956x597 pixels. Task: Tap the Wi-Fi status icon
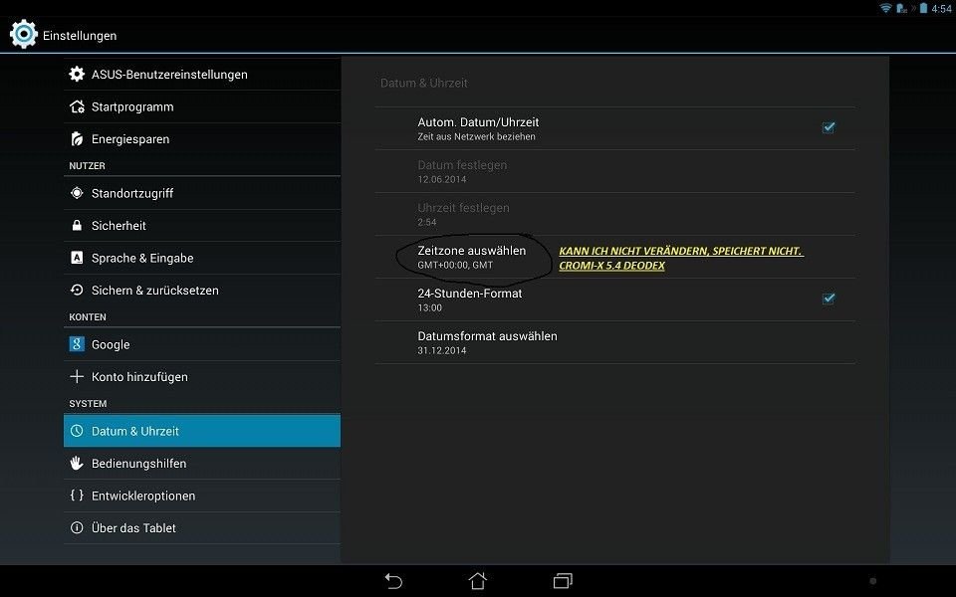885,9
